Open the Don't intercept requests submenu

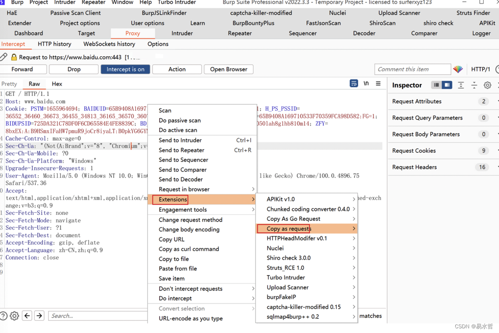pos(202,289)
